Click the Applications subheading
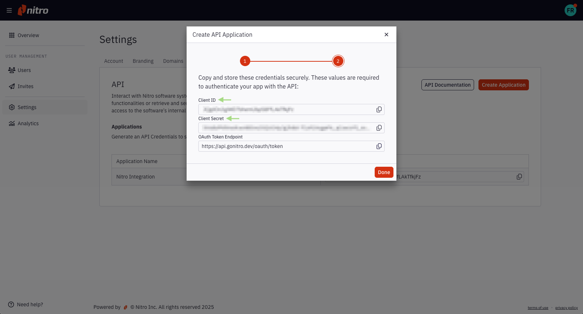The width and height of the screenshot is (583, 314). (x=127, y=127)
